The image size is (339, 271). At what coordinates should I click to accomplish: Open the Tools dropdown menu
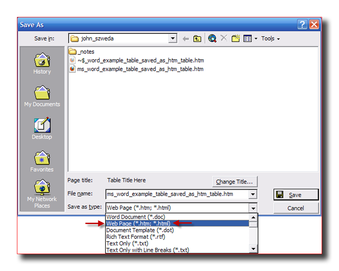point(270,39)
